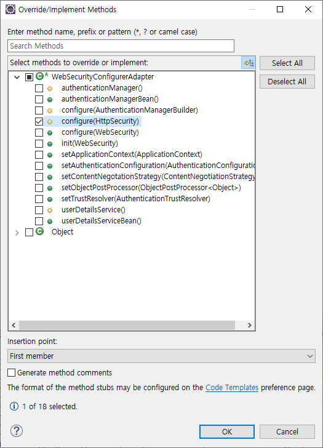This screenshot has width=323, height=448.
Task: Check the configure(AuthenticationManagerBuilder) checkbox
Action: (39, 110)
